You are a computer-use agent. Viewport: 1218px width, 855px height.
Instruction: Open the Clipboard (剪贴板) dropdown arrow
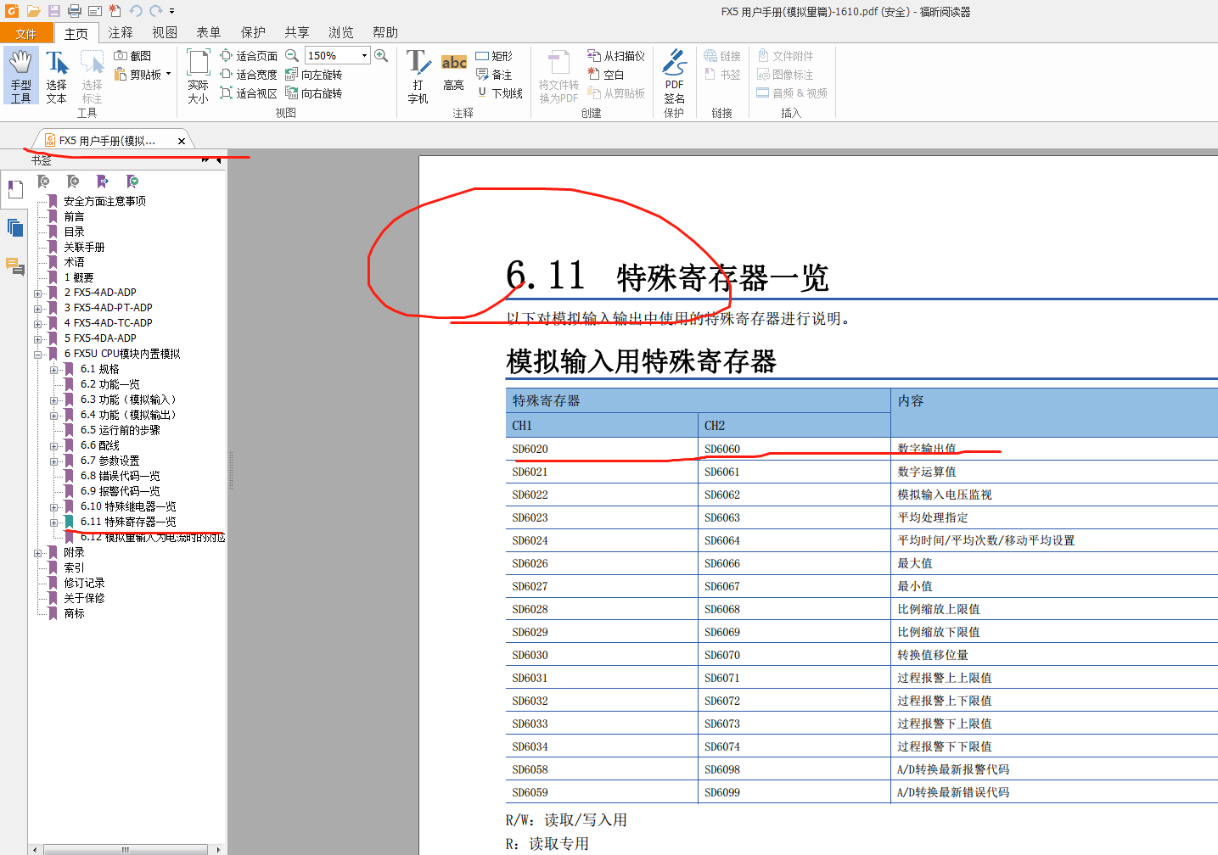click(168, 75)
